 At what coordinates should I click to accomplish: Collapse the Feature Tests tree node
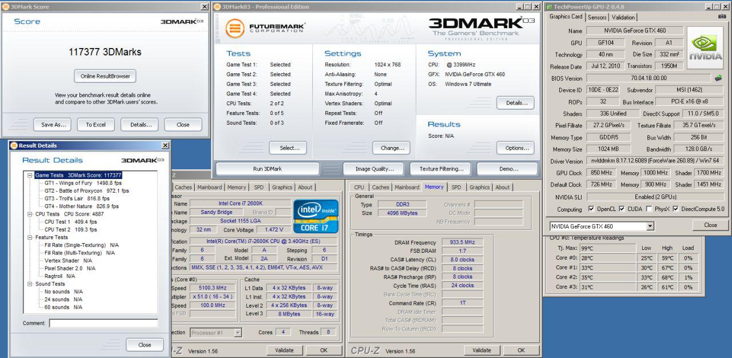[x=30, y=237]
